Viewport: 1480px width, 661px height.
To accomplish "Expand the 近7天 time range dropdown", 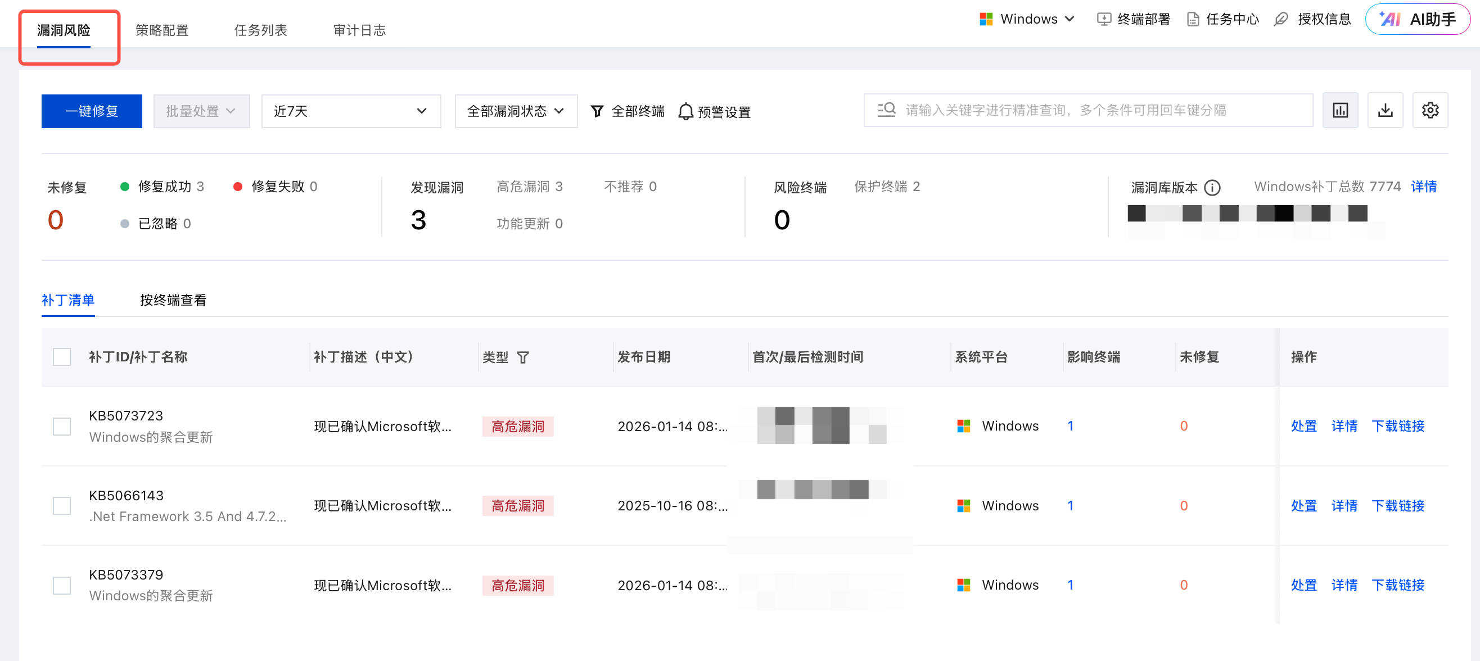I will click(x=350, y=111).
